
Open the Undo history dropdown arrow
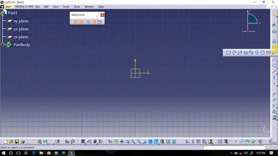tap(48, 143)
